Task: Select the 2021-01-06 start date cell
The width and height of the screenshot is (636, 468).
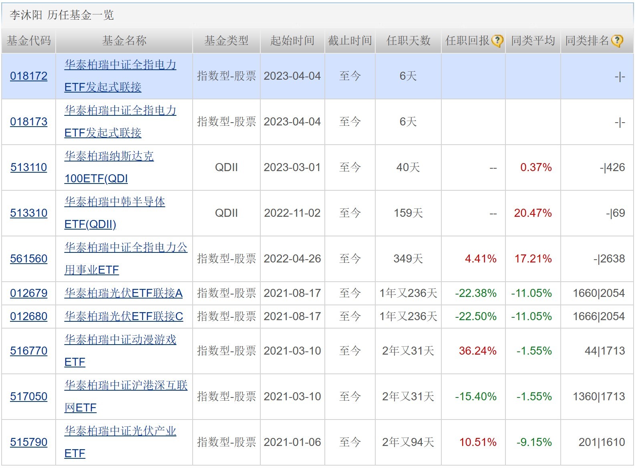Action: pos(292,442)
